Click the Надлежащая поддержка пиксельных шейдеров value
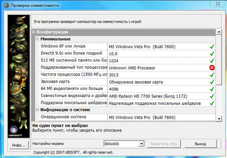The image size is (227, 158). (x=155, y=104)
